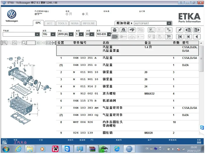Open the FI search dropdown arrow
This screenshot has height=154, width=205.
[38, 34]
